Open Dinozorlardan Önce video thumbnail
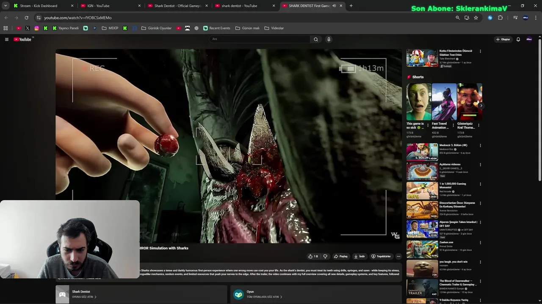Viewport: 542px width, 304px height. (x=422, y=210)
